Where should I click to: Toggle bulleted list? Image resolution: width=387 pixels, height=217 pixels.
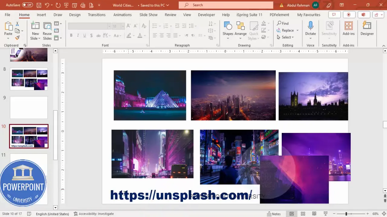154,26
